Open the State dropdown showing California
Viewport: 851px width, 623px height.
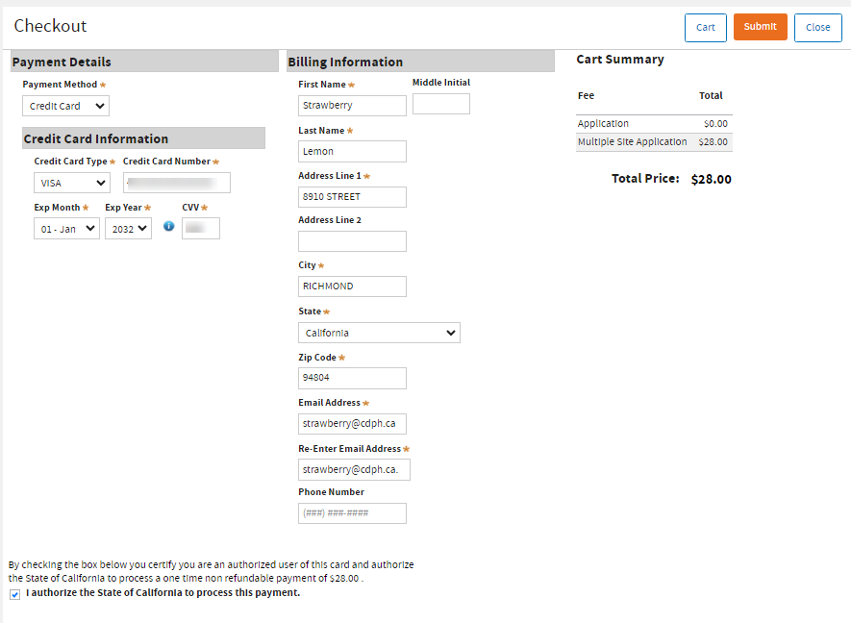[x=379, y=333]
